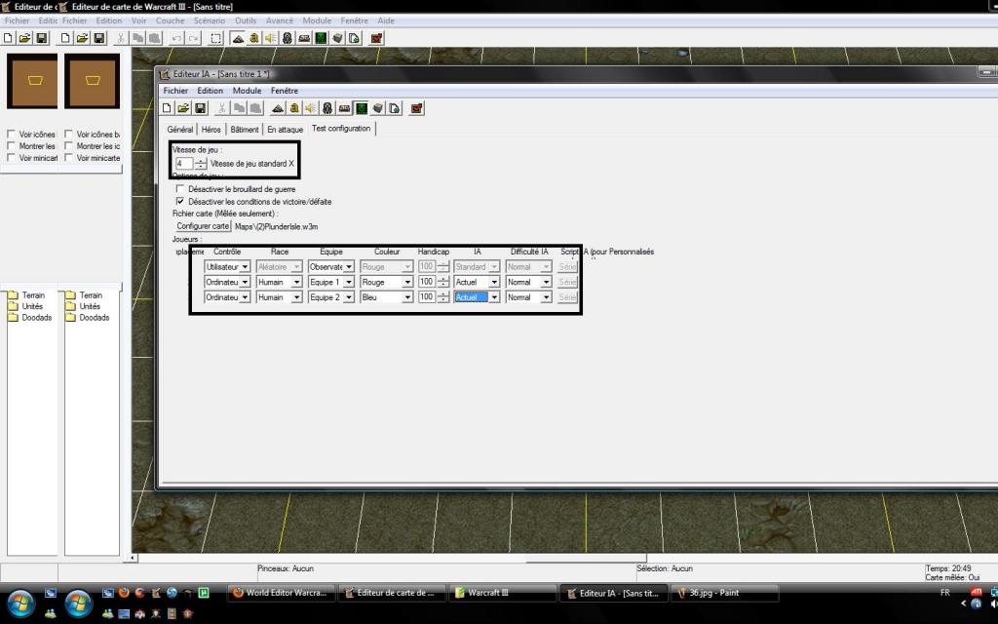Viewport: 998px width, 624px height.
Task: Open Campaign Editor from the Editeur IA toolbar
Action: tap(344, 108)
